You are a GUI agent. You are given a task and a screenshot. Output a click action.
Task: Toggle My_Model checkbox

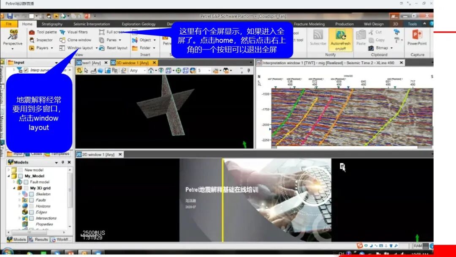pyautogui.click(x=21, y=176)
